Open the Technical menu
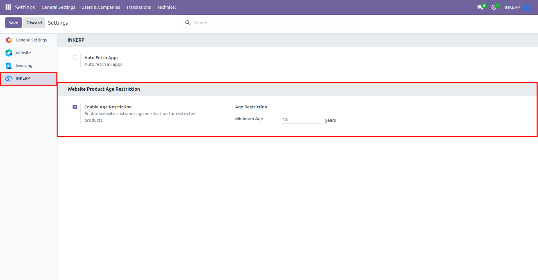 (166, 7)
